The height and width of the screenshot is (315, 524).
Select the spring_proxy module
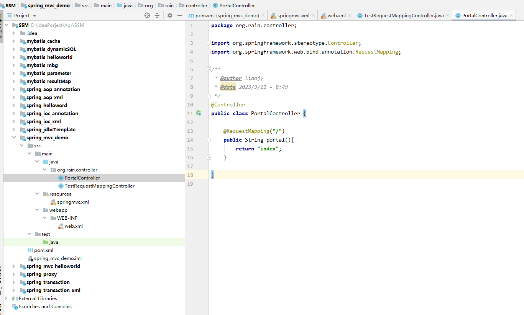(x=41, y=274)
